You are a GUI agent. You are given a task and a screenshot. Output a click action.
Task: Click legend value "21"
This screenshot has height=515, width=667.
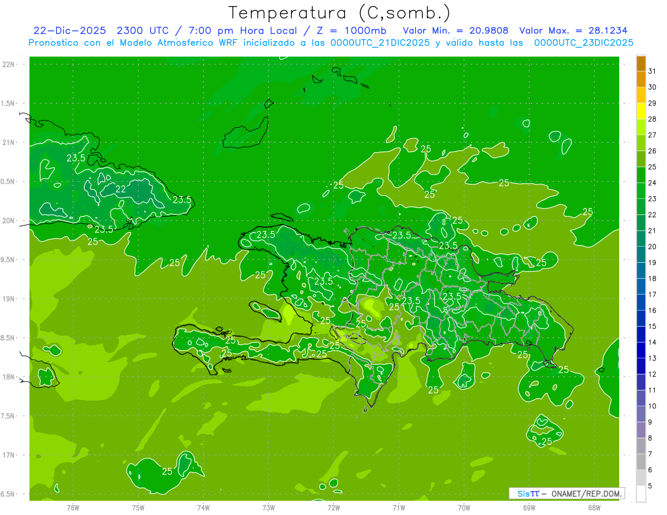point(653,231)
